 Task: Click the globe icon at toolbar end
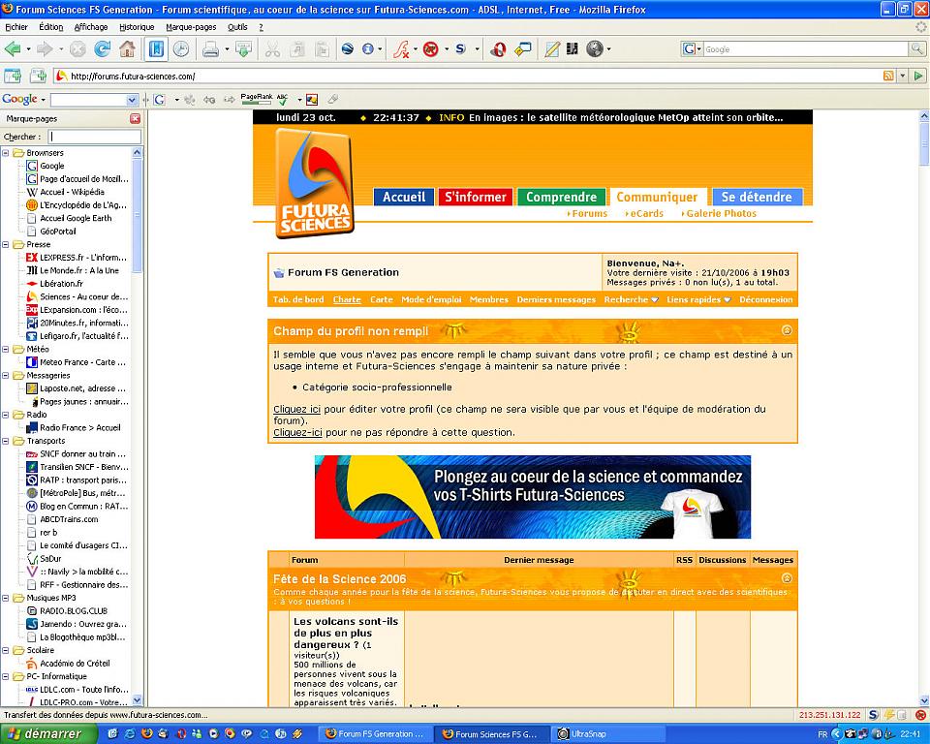coord(594,49)
